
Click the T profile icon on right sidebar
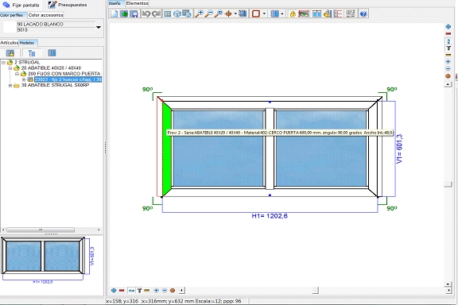click(x=448, y=48)
